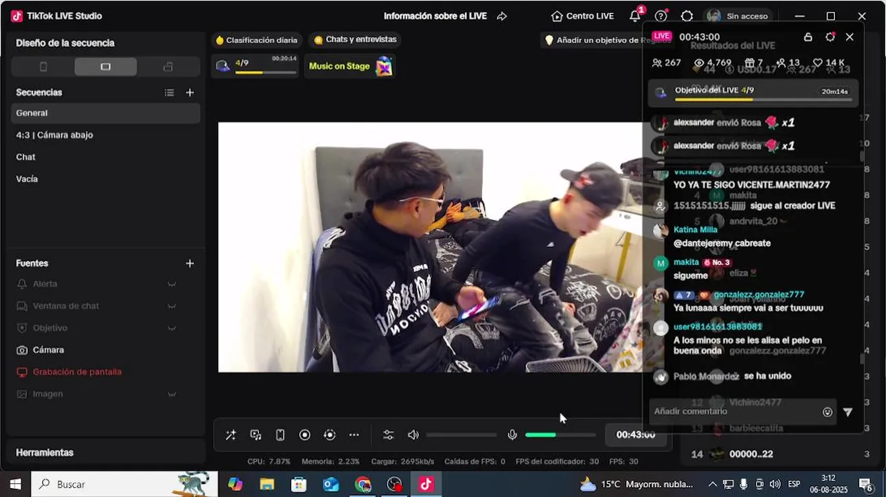The height and width of the screenshot is (497, 886).
Task: Open Información sobre el LIVE
Action: click(x=435, y=16)
